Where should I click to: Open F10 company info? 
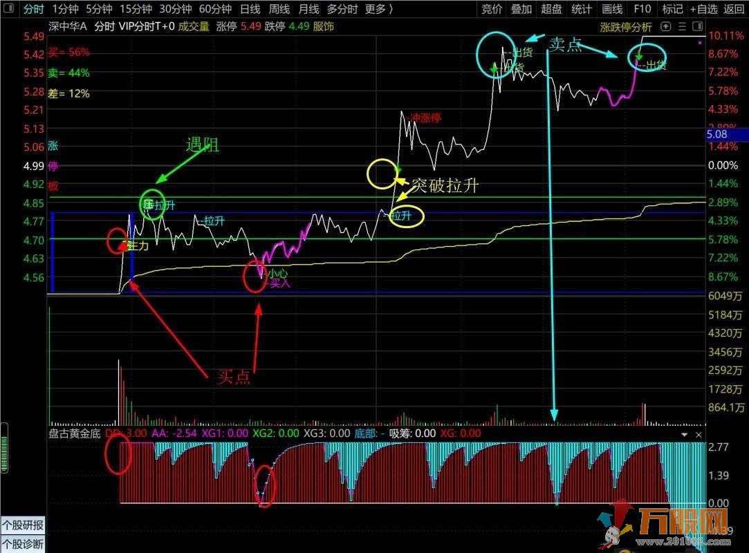coord(642,8)
